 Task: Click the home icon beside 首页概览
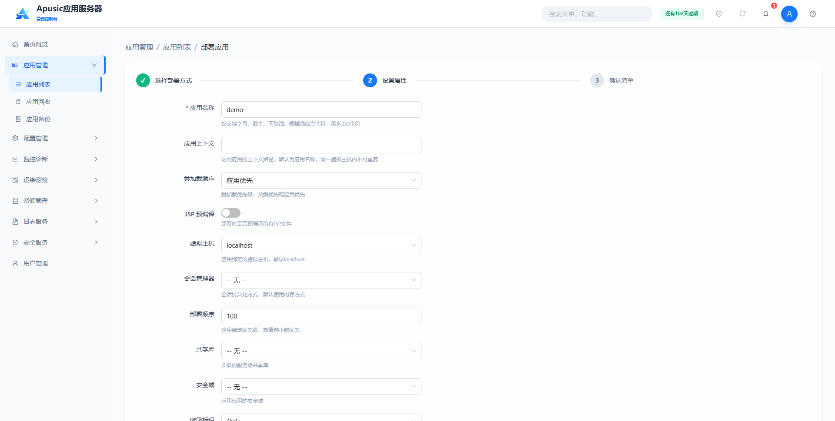[x=15, y=44]
